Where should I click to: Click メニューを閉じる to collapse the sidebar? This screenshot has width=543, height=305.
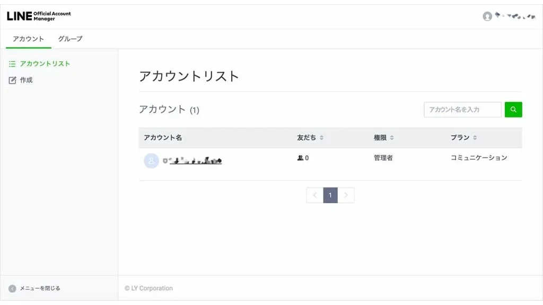pos(40,289)
